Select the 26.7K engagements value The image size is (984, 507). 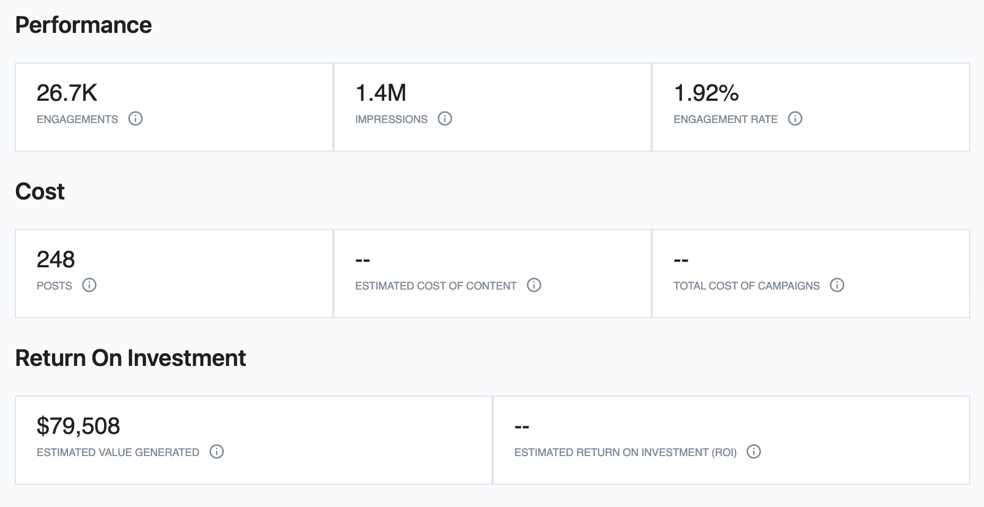coord(67,93)
